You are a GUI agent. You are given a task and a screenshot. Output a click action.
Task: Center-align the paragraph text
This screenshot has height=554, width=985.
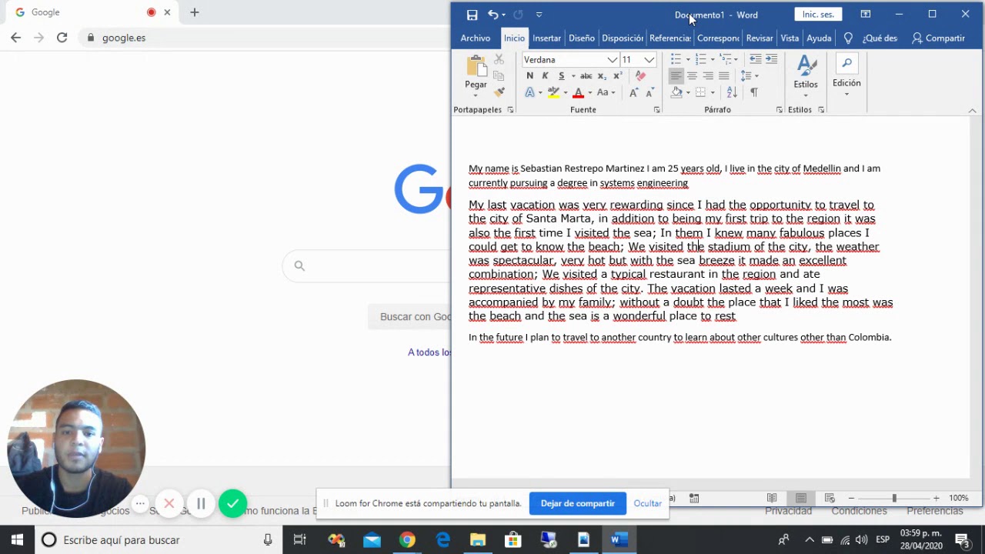point(692,75)
